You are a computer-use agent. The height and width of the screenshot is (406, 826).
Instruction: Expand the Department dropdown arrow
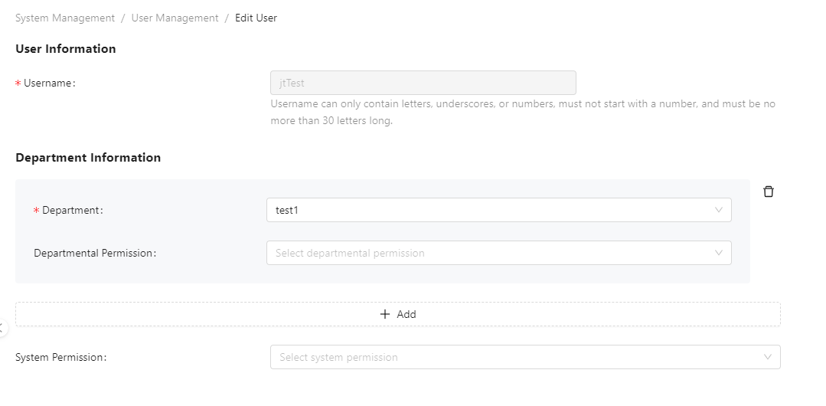coord(718,210)
